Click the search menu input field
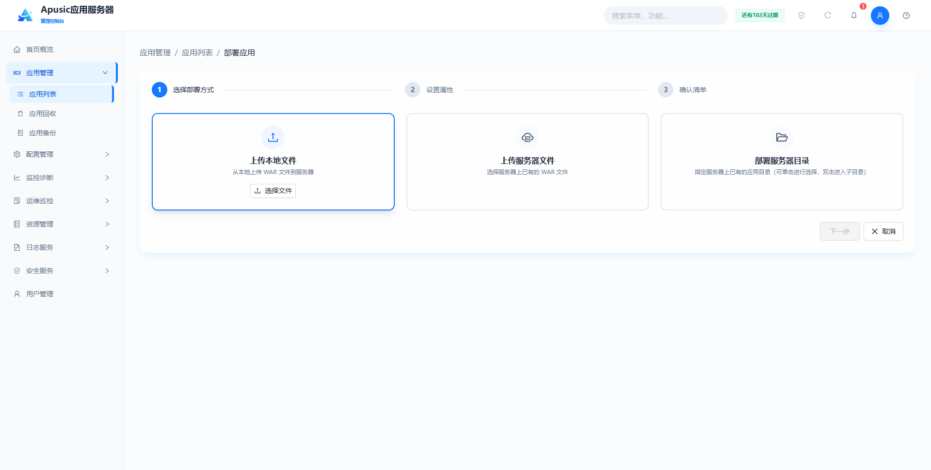 [x=665, y=16]
